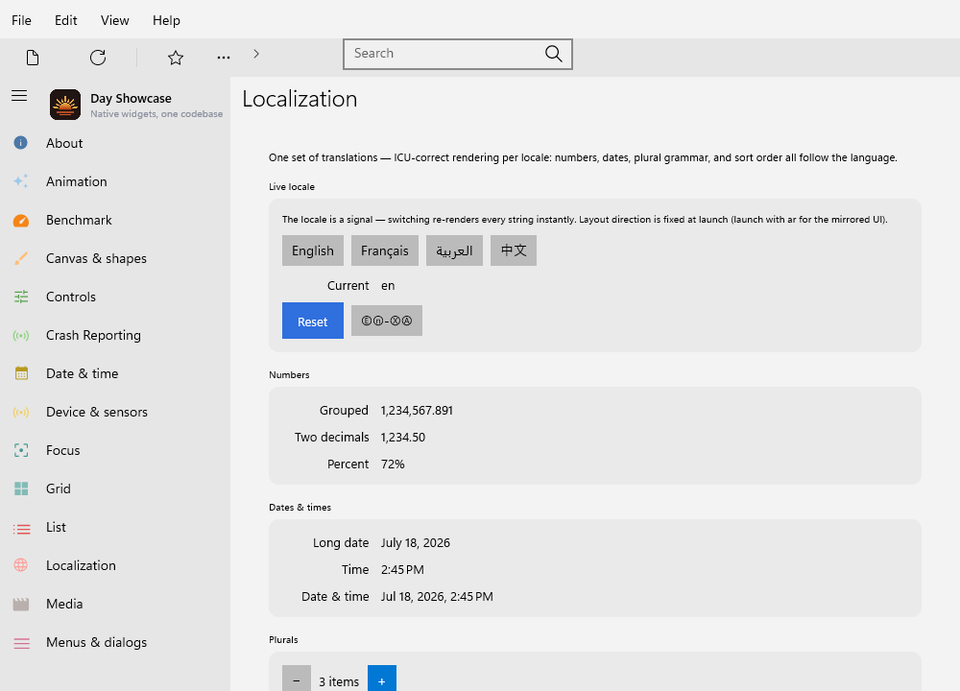Open the Grid sidebar label
The width and height of the screenshot is (960, 691).
coord(59,488)
